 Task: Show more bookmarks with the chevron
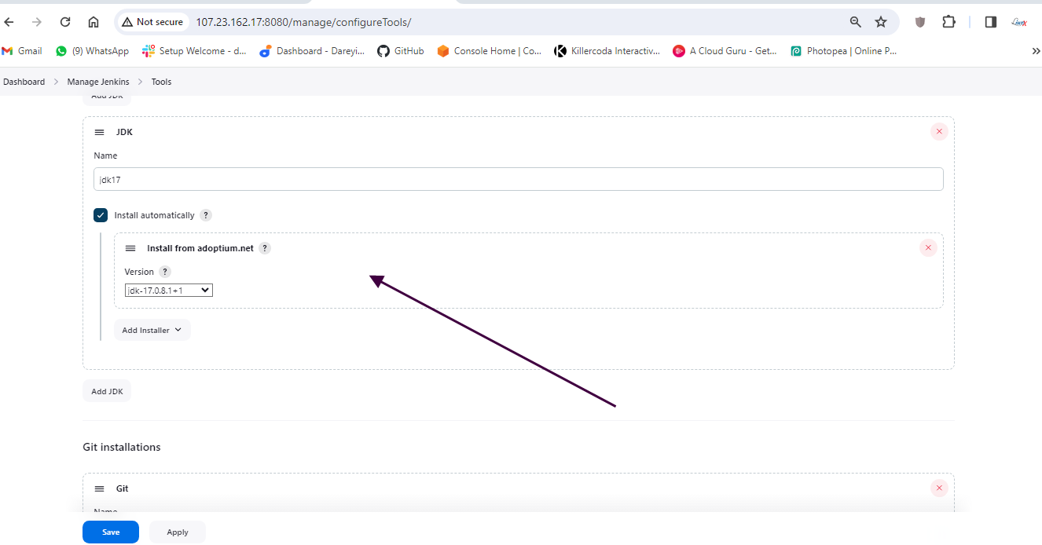(x=1035, y=51)
